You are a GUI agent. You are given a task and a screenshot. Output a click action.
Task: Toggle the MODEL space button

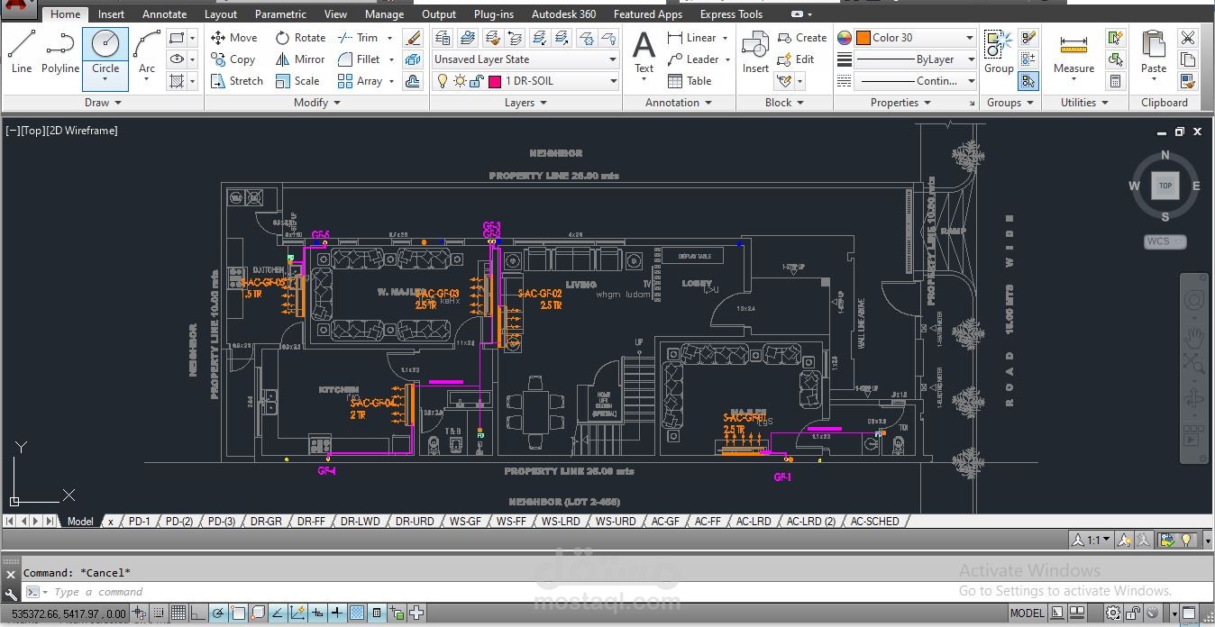(1027, 613)
